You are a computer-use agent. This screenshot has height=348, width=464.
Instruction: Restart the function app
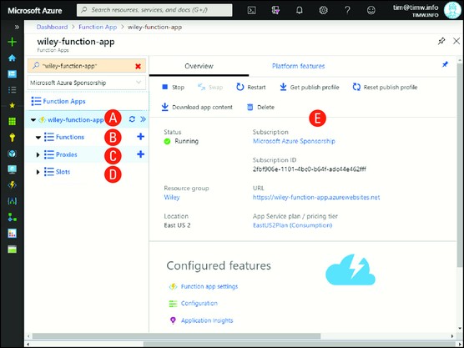(251, 88)
